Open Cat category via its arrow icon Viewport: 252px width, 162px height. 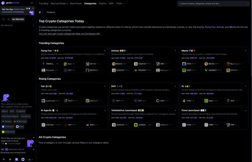point(105,86)
